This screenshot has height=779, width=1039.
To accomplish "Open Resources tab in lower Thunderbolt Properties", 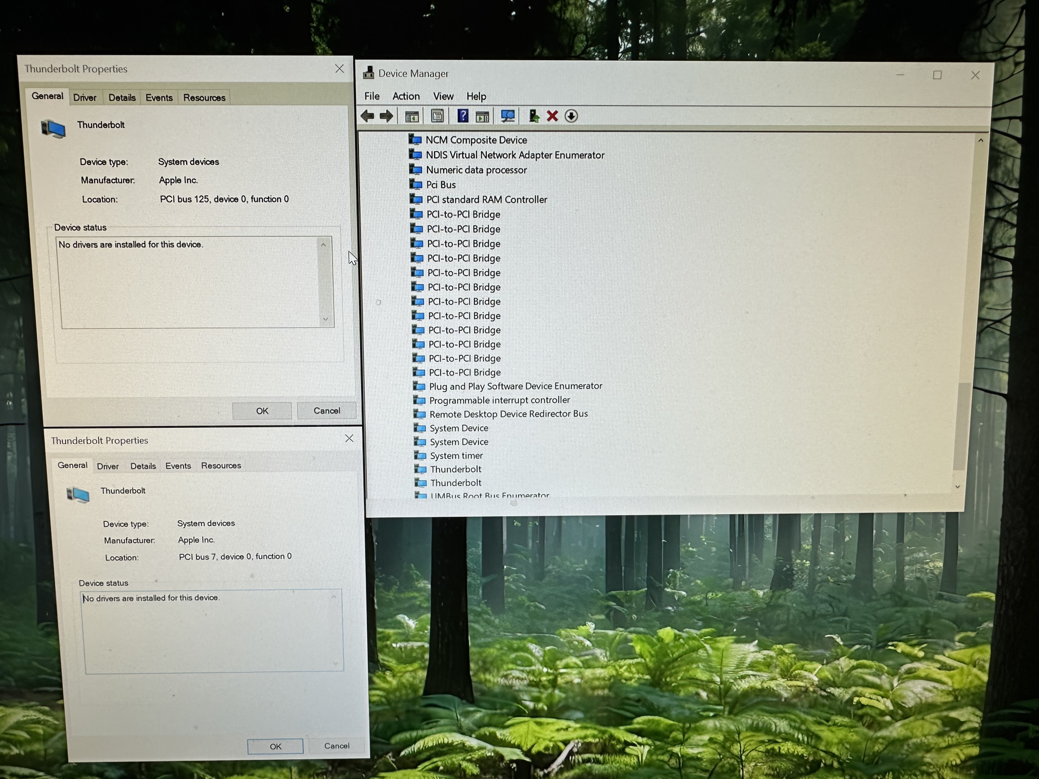I will coord(221,465).
